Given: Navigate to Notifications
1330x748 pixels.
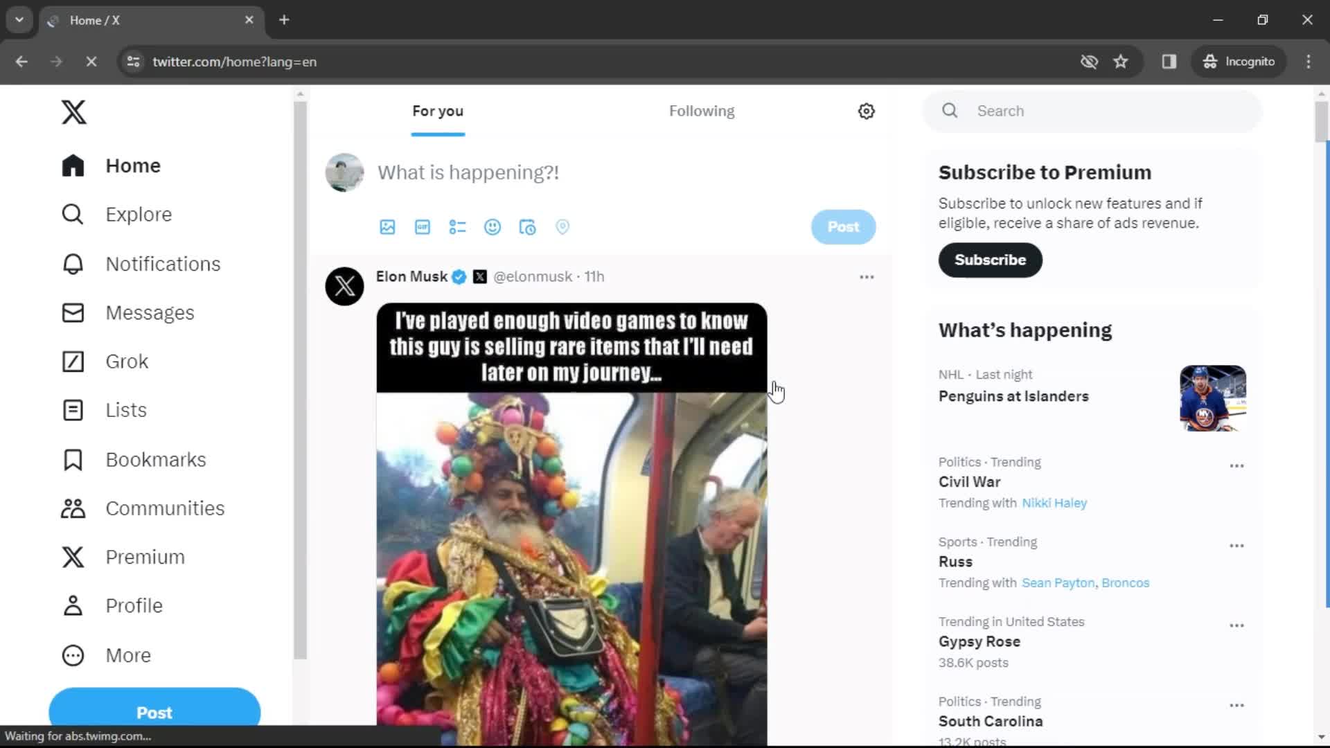Looking at the screenshot, I should [163, 263].
